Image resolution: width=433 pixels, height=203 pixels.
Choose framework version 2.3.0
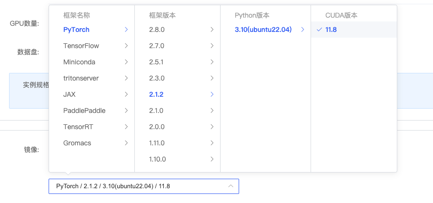coord(178,78)
